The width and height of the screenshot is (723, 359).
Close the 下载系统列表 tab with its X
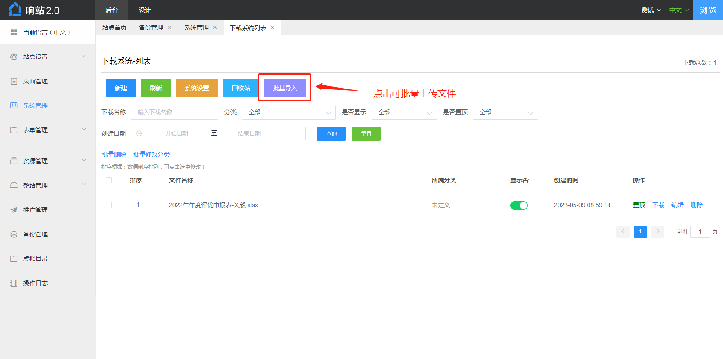coord(272,28)
